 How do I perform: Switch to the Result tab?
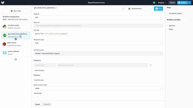pos(37,104)
